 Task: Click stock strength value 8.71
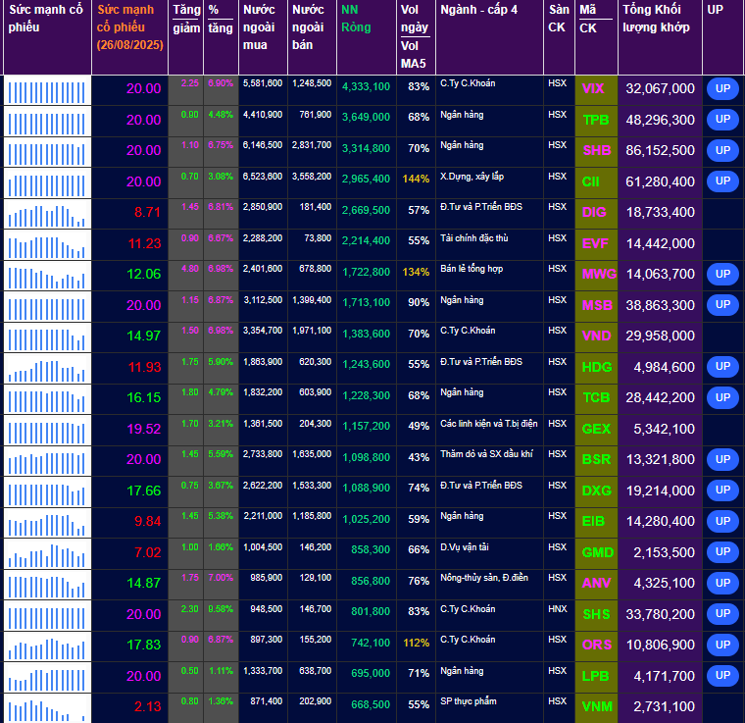[147, 212]
